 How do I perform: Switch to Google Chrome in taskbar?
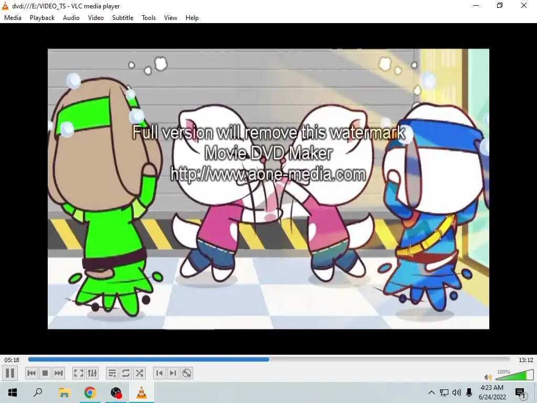pos(90,393)
